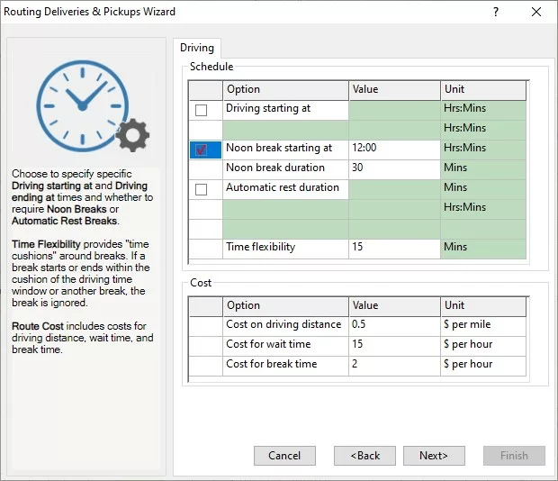Edit the Cost for break time value
Viewport: 558px width, 481px height.
[394, 364]
